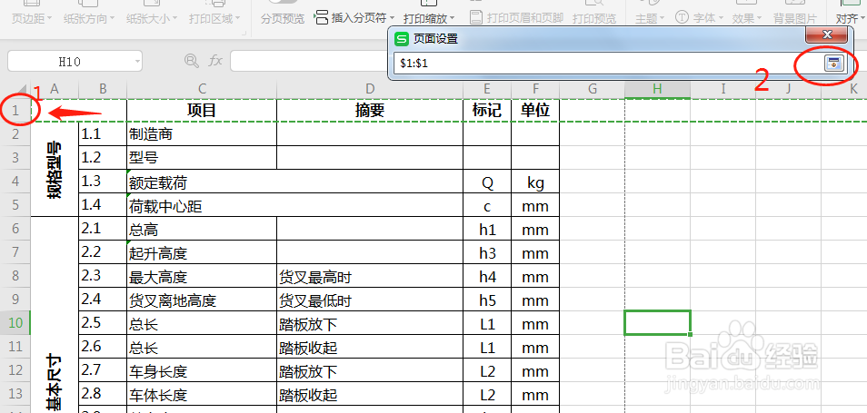Open the 打印缩放 print scaling dropdown

click(429, 18)
